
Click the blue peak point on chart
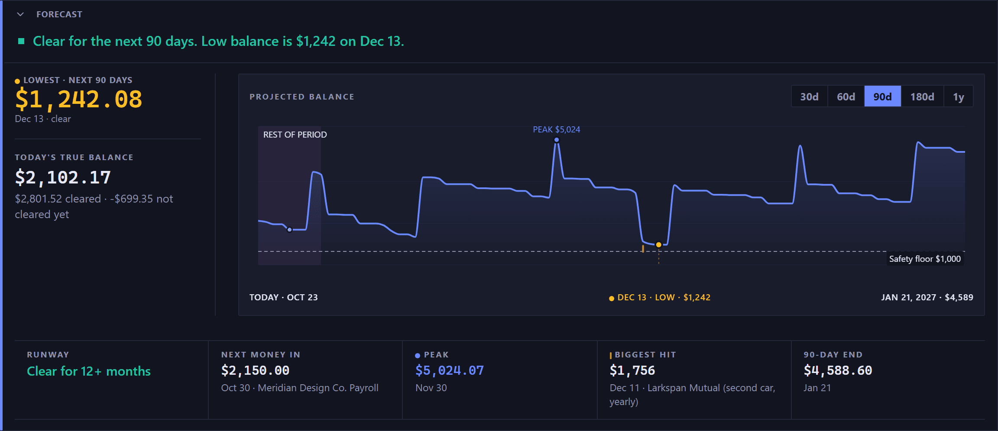coord(557,140)
